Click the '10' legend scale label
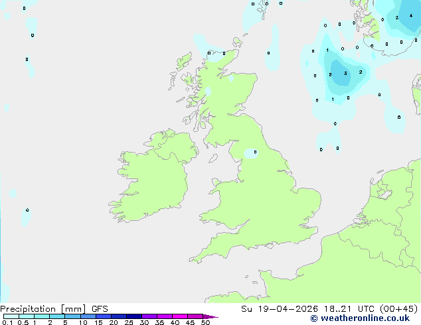 point(83,322)
